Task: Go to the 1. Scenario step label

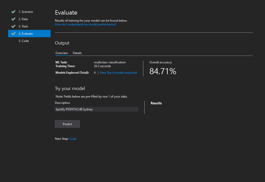Action: 26,12
